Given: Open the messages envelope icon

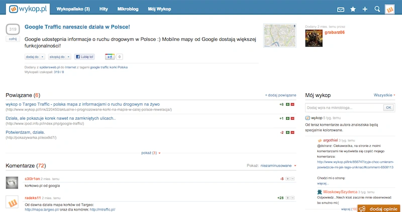Looking at the screenshot, I should click(341, 10).
